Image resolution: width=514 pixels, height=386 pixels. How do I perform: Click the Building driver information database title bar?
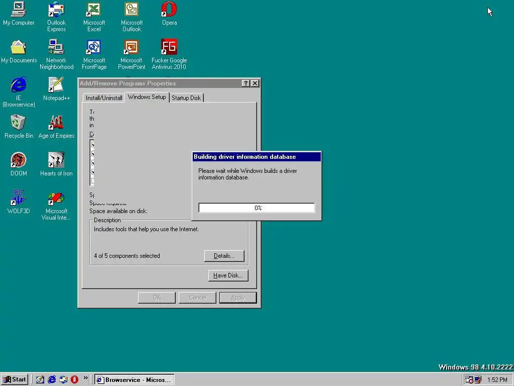pyautogui.click(x=256, y=157)
